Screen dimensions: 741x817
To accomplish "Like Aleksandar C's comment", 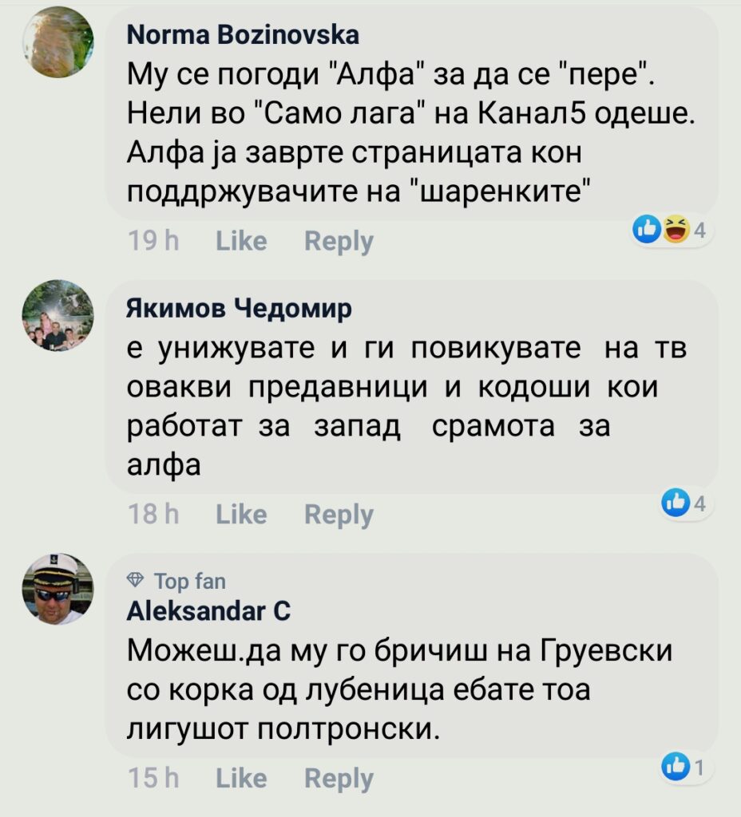I will point(241,778).
